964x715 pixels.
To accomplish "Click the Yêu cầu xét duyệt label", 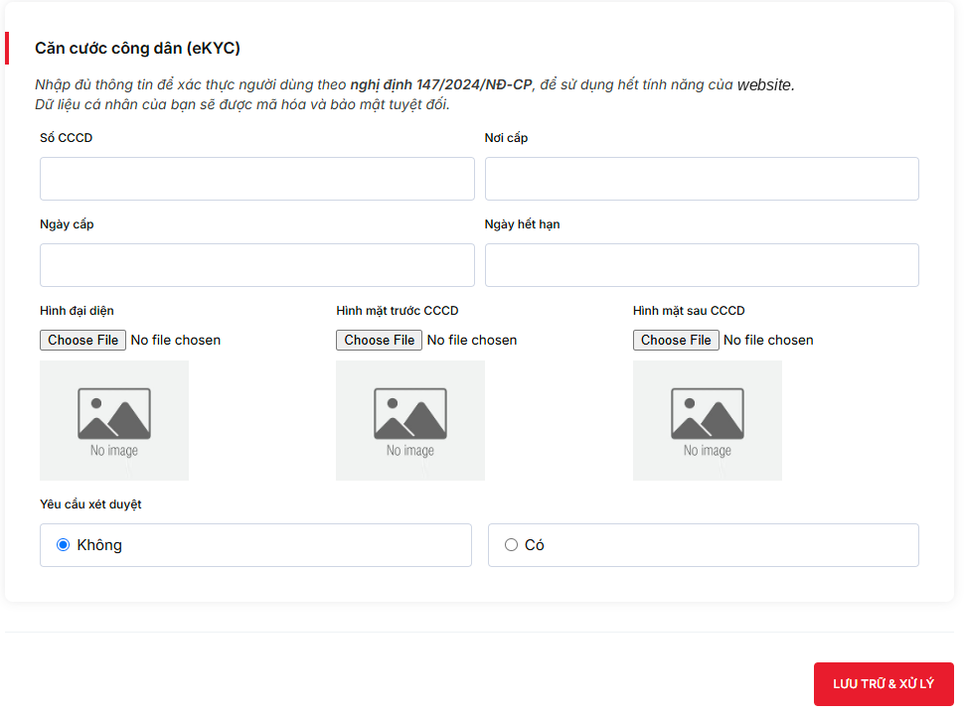I will (x=91, y=504).
